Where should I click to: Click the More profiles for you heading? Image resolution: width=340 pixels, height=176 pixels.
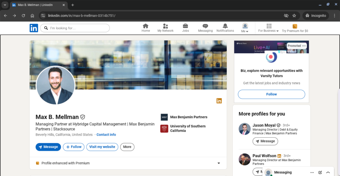point(262,114)
